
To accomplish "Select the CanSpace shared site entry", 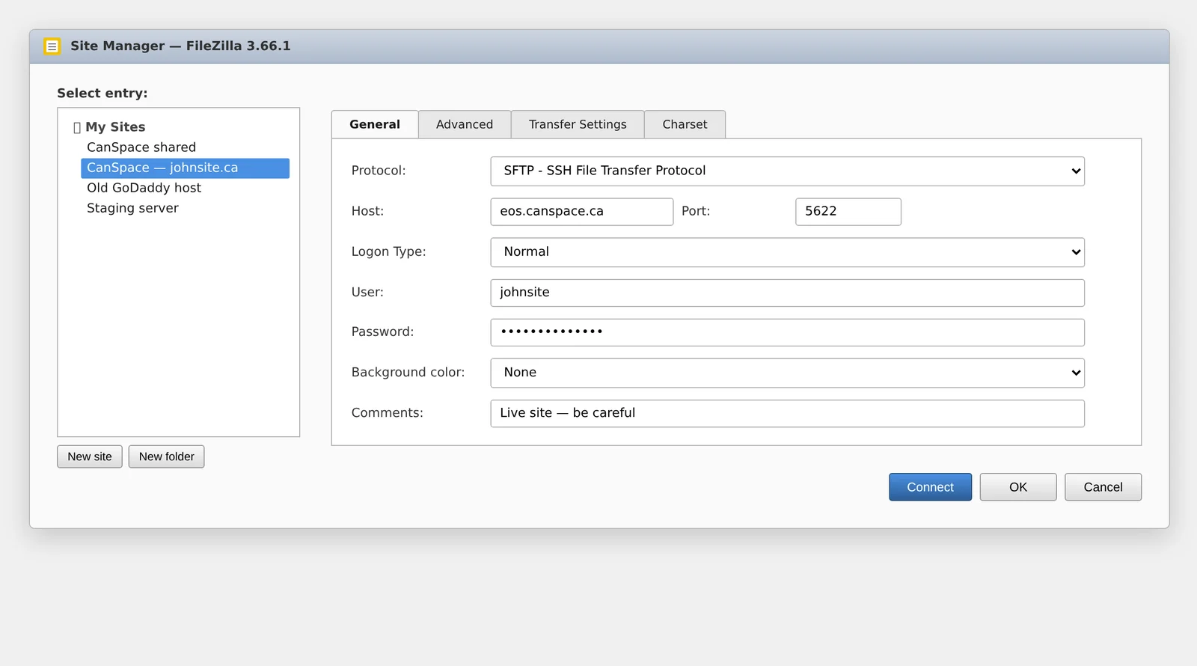I will (141, 147).
